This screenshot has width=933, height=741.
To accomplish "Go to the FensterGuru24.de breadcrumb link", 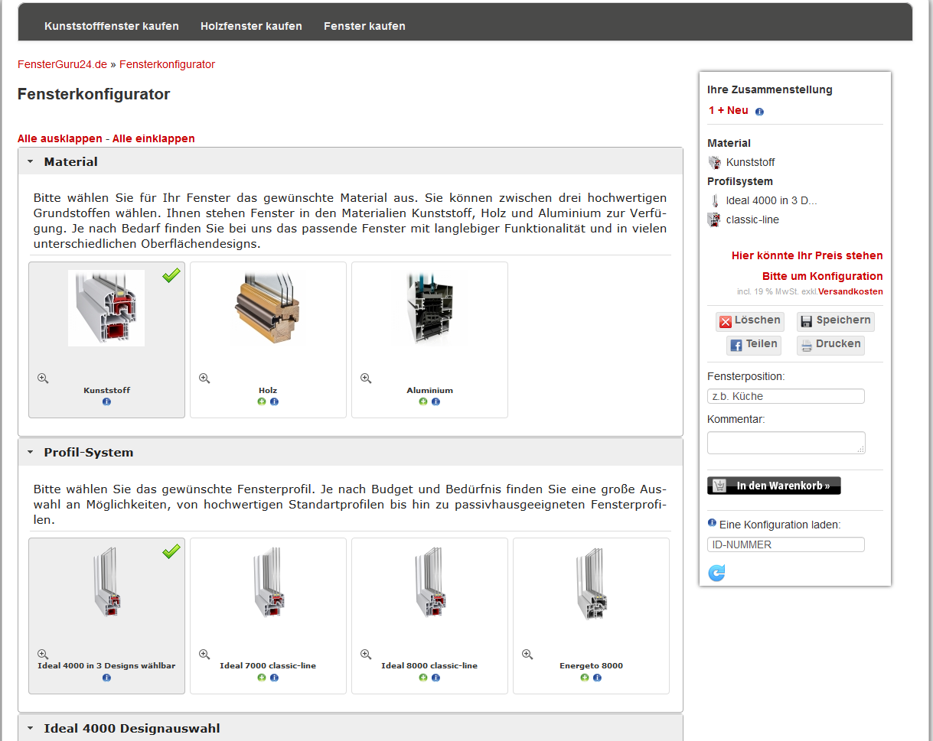I will click(x=63, y=64).
